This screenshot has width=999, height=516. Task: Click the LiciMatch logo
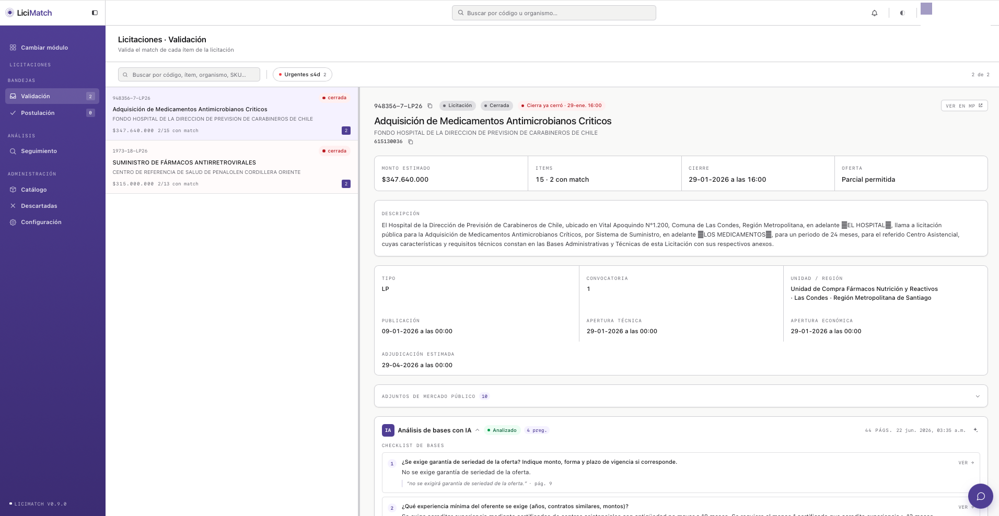pyautogui.click(x=29, y=13)
